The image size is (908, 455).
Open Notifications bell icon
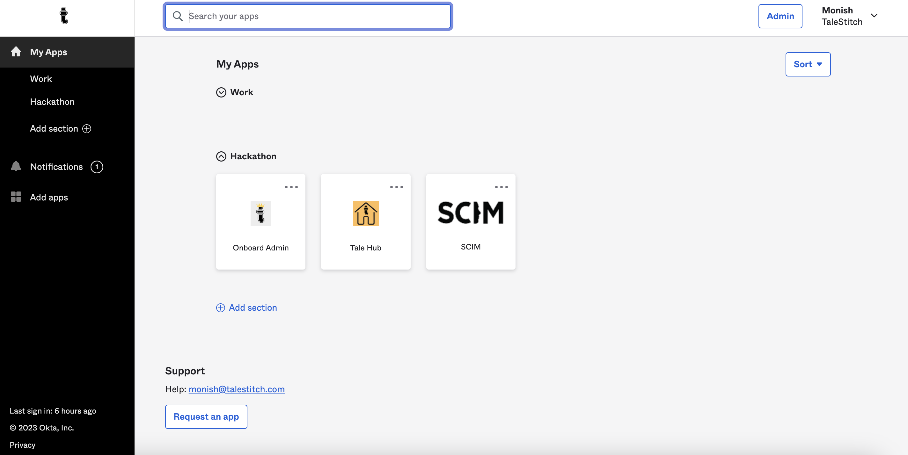point(16,166)
